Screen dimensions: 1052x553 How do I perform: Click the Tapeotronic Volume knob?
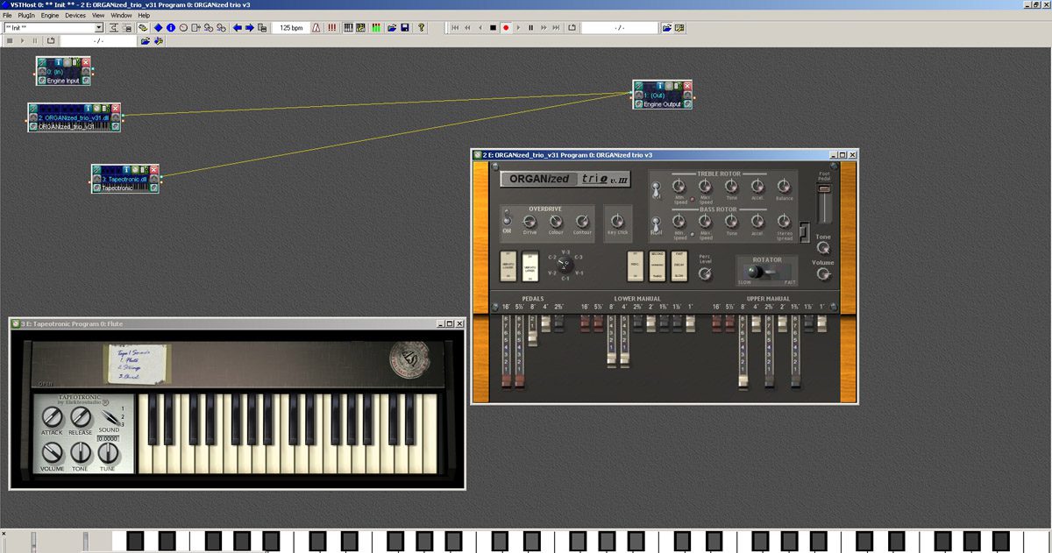[x=52, y=453]
